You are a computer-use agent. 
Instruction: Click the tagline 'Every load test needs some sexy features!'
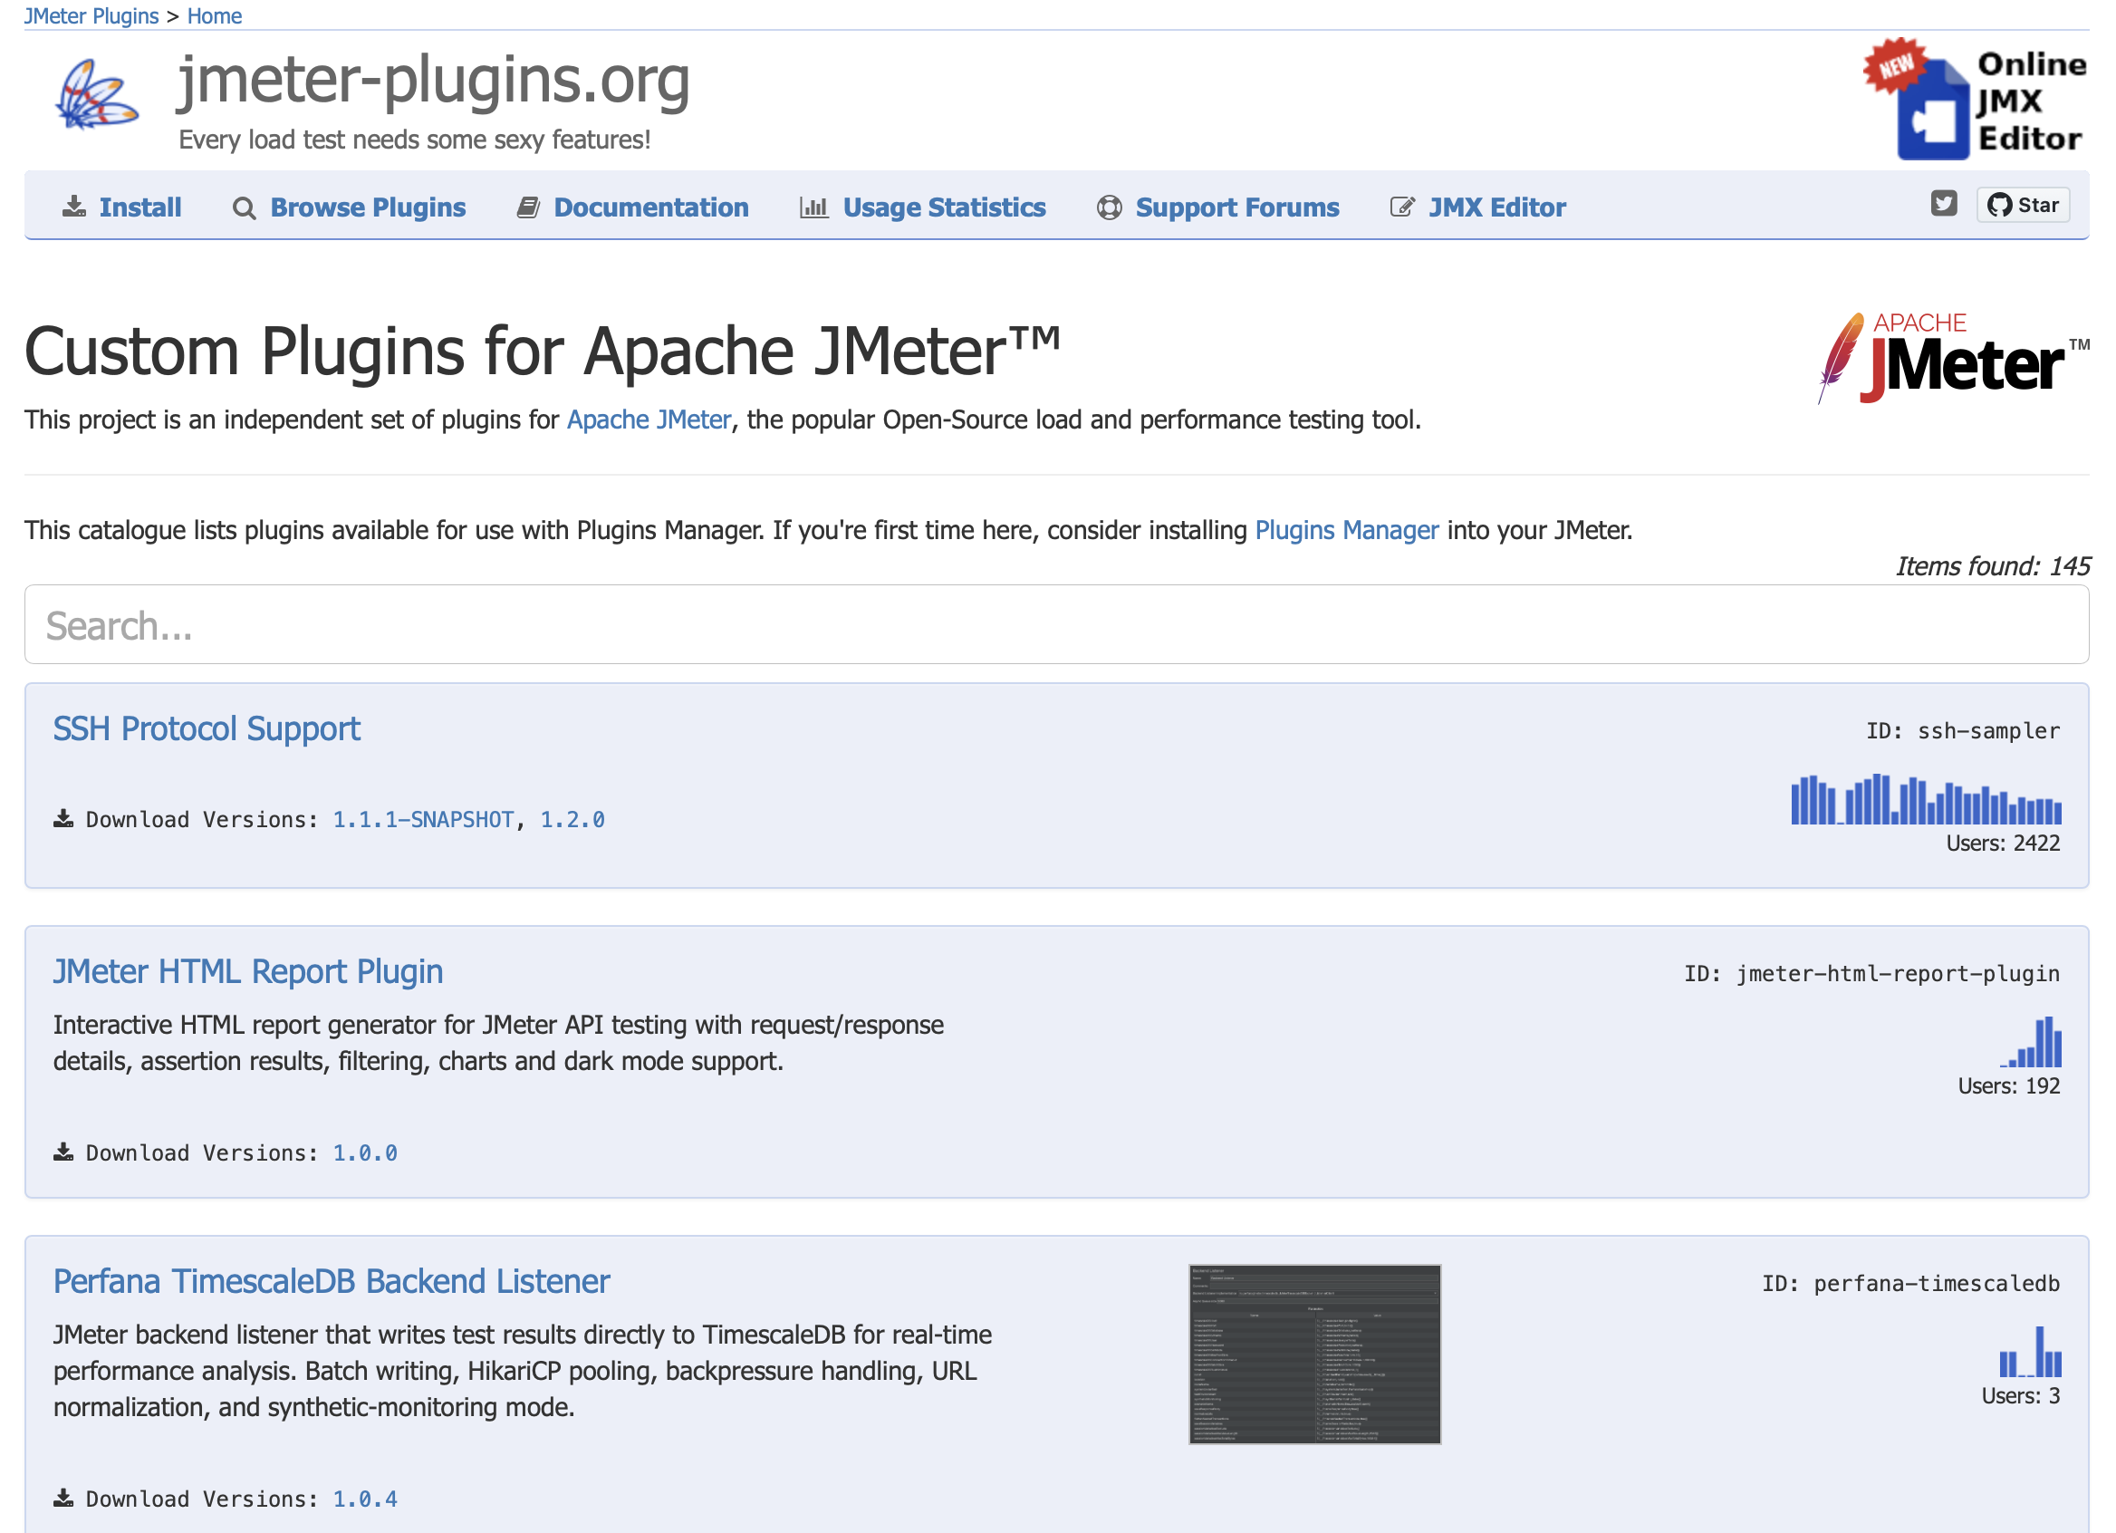pos(414,140)
